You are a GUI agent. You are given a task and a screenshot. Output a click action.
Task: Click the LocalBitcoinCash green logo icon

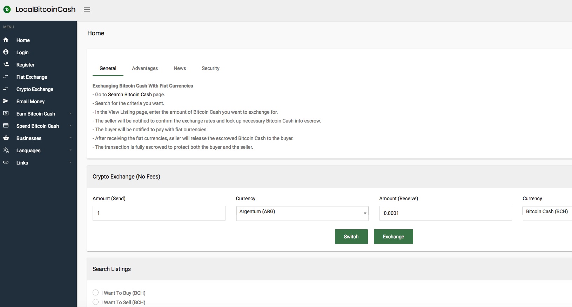point(7,9)
